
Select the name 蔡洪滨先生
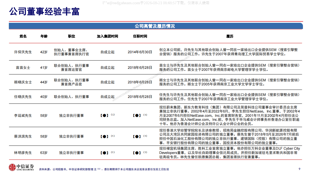click(x=23, y=136)
